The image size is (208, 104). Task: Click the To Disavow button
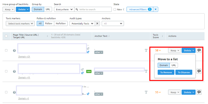pyautogui.click(x=184, y=72)
